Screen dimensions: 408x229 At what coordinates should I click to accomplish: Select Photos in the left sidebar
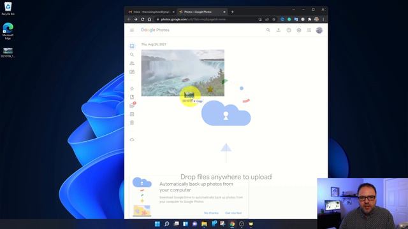(x=132, y=46)
